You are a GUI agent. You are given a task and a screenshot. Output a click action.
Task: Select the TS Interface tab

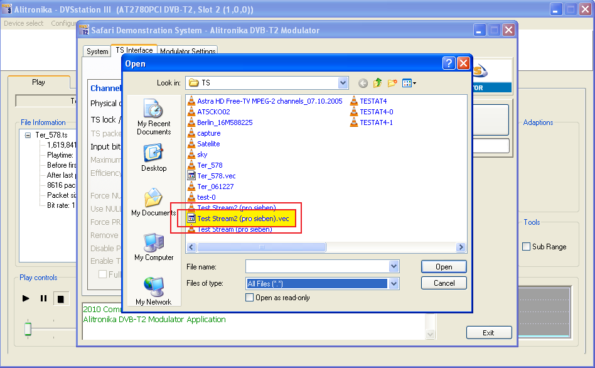coord(134,50)
